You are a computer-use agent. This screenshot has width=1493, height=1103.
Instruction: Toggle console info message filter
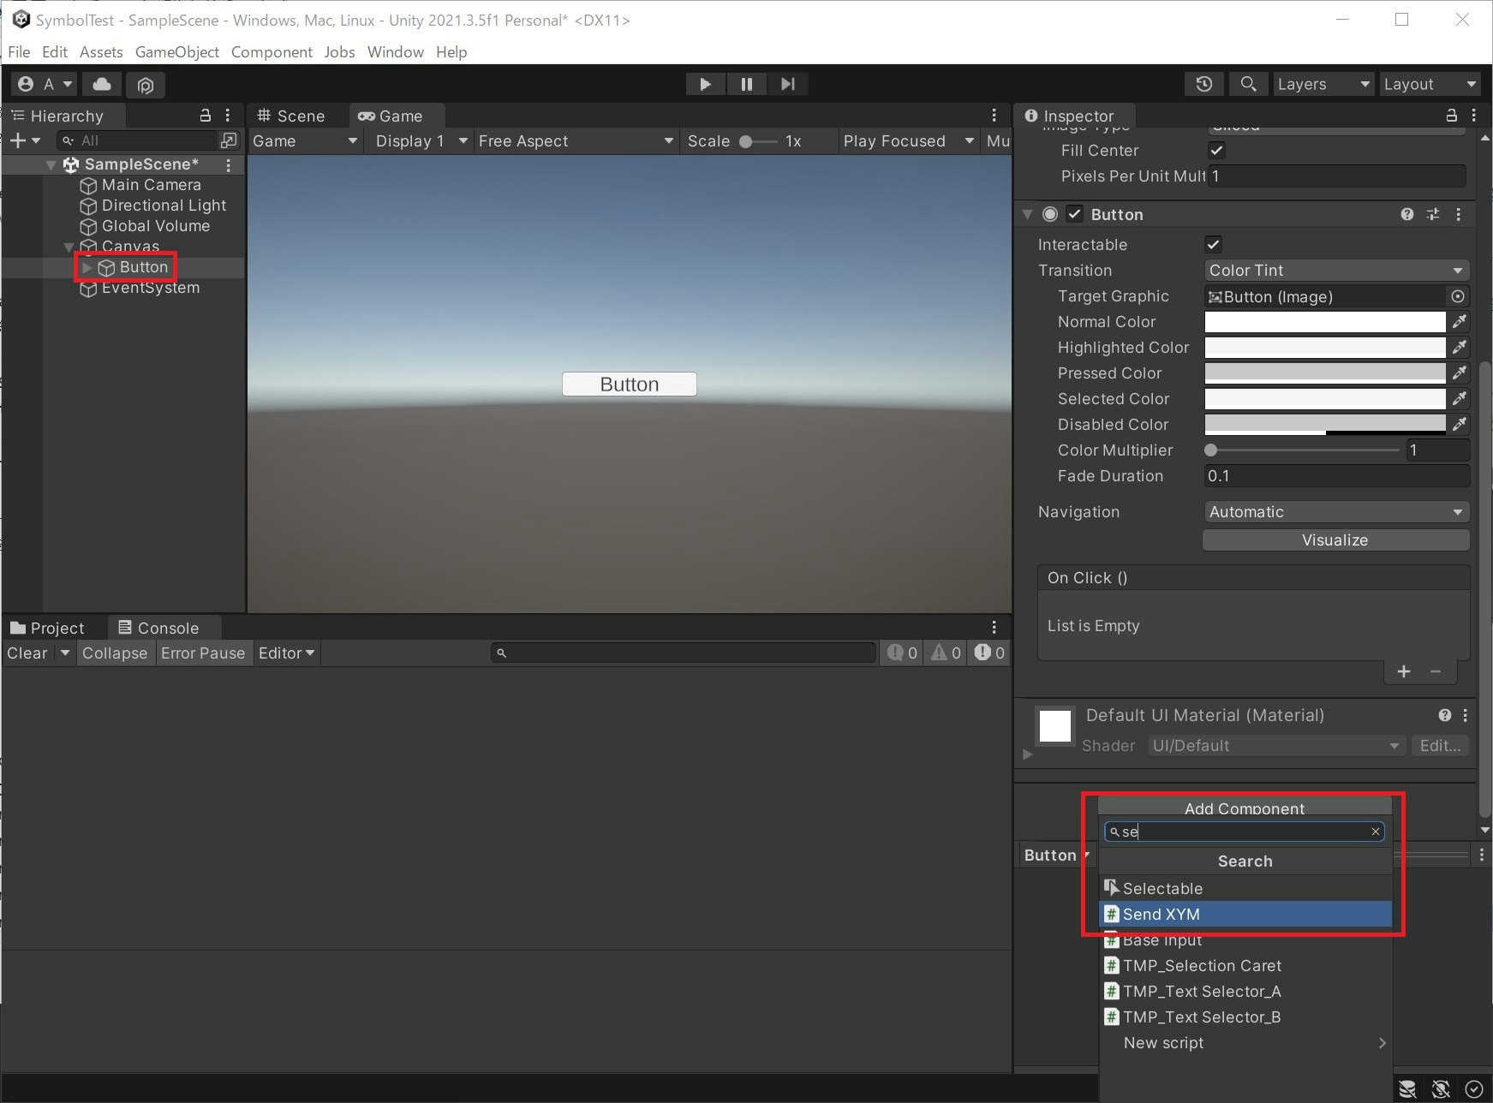(x=902, y=653)
